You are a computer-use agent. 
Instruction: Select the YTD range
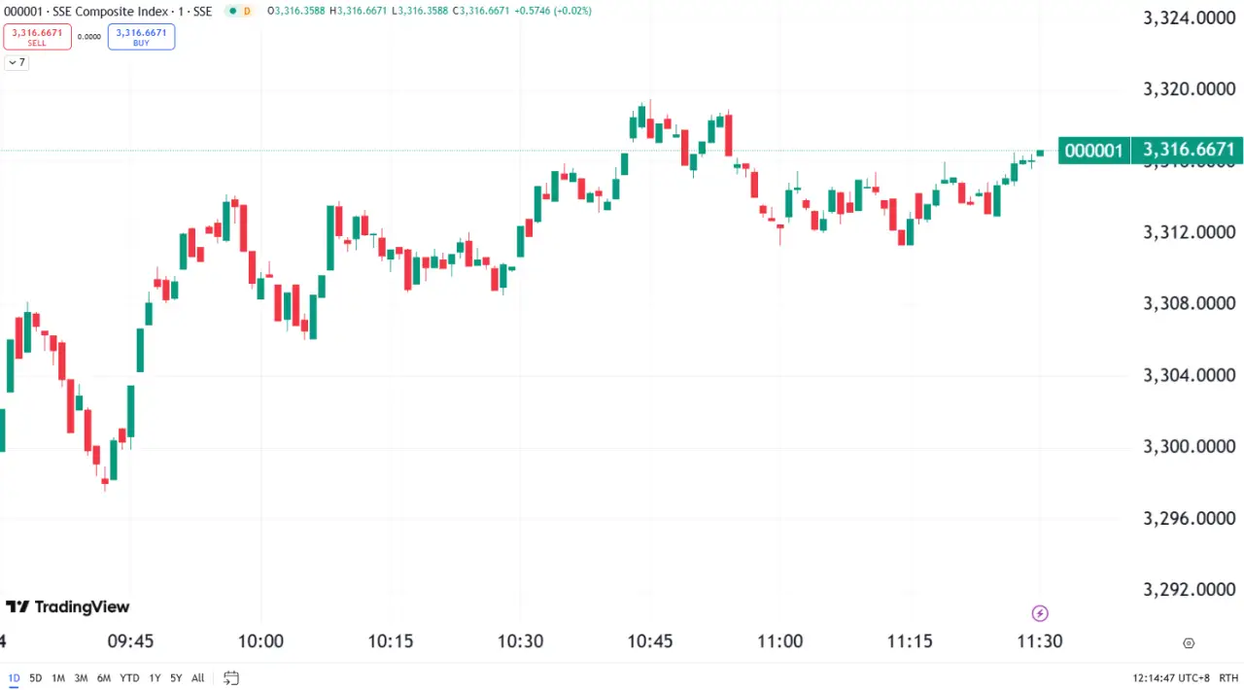pyautogui.click(x=129, y=677)
